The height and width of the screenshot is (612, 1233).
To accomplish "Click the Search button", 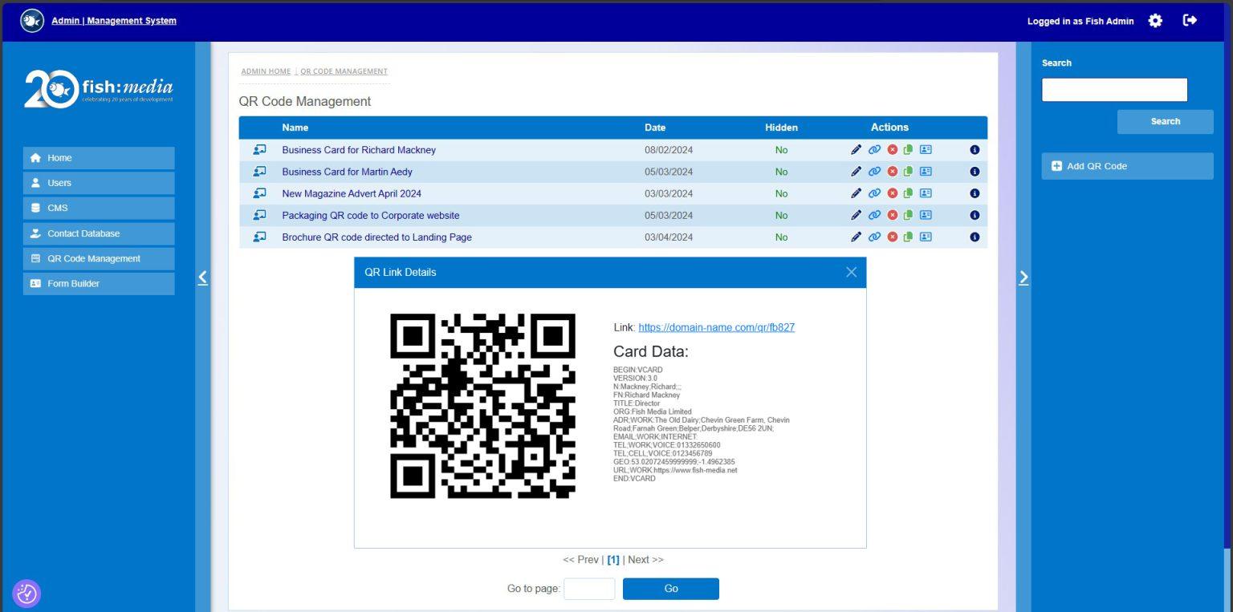I will (x=1165, y=122).
